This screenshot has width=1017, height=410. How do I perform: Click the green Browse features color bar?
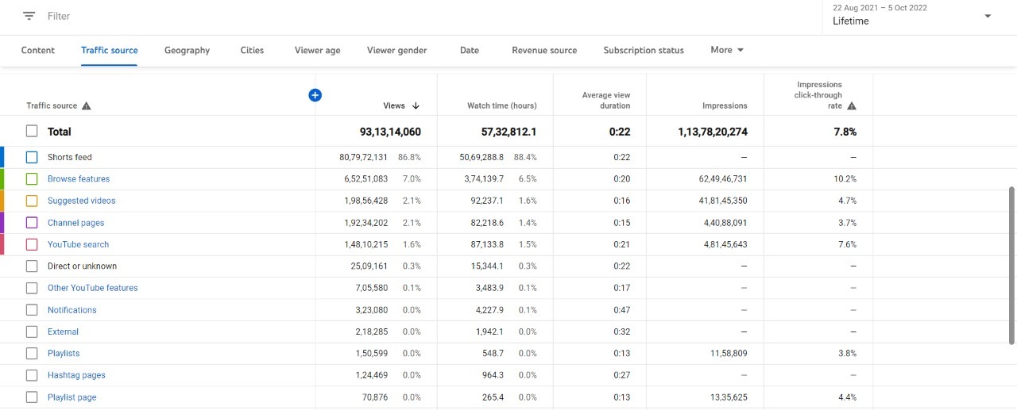2,179
